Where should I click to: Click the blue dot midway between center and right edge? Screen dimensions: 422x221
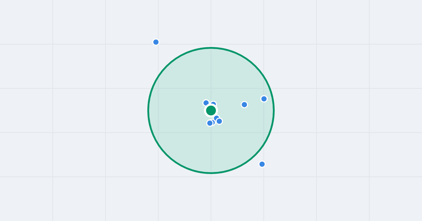click(244, 105)
